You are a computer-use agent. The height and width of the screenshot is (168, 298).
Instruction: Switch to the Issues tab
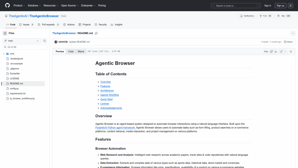[26, 24]
